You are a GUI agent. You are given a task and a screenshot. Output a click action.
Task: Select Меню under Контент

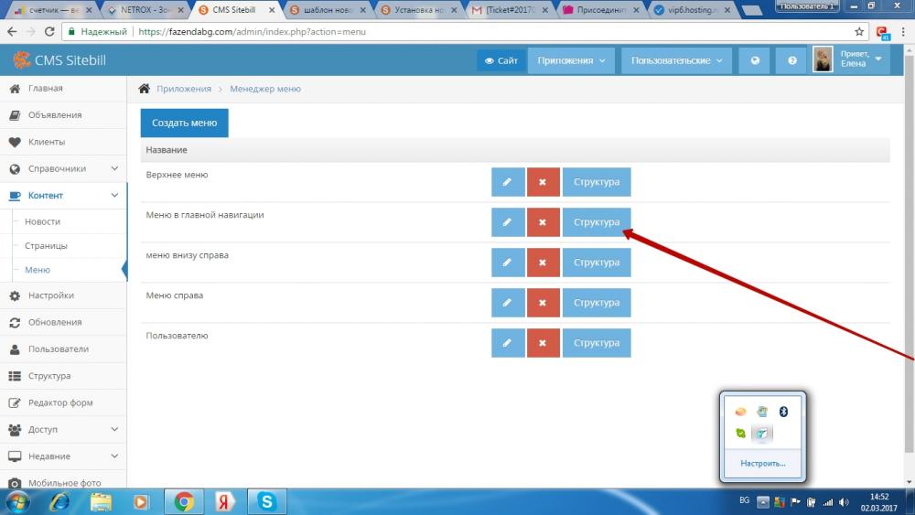coord(38,270)
